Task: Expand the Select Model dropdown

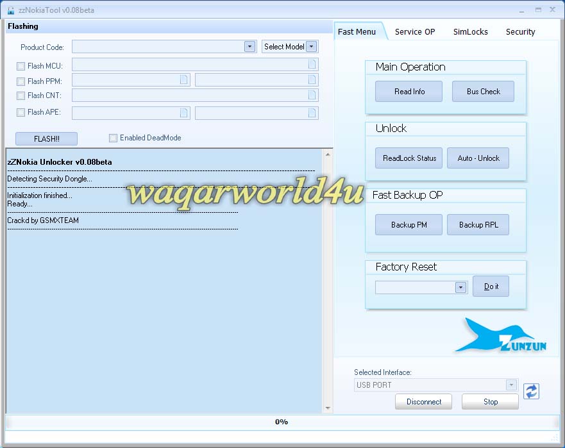Action: [311, 46]
